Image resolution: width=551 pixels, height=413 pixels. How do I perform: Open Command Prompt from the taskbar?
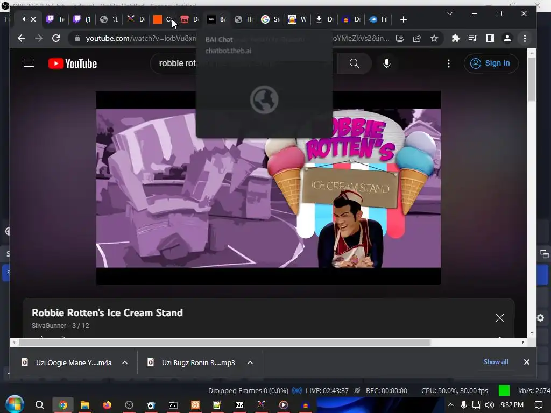click(x=173, y=405)
